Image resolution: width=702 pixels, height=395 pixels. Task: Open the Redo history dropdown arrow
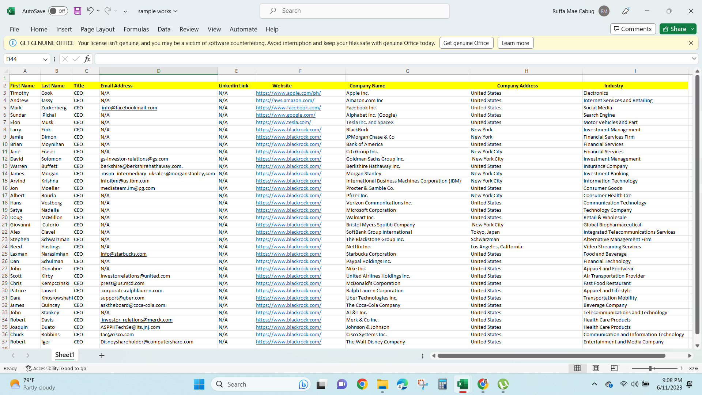click(116, 11)
